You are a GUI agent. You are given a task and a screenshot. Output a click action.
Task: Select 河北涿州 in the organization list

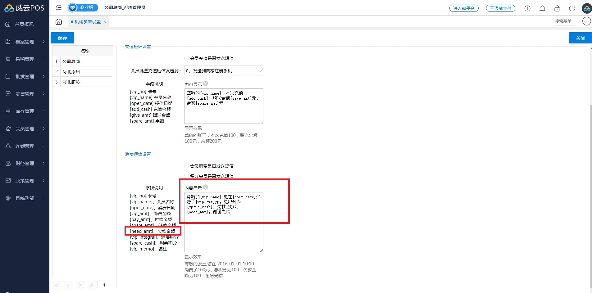click(71, 72)
